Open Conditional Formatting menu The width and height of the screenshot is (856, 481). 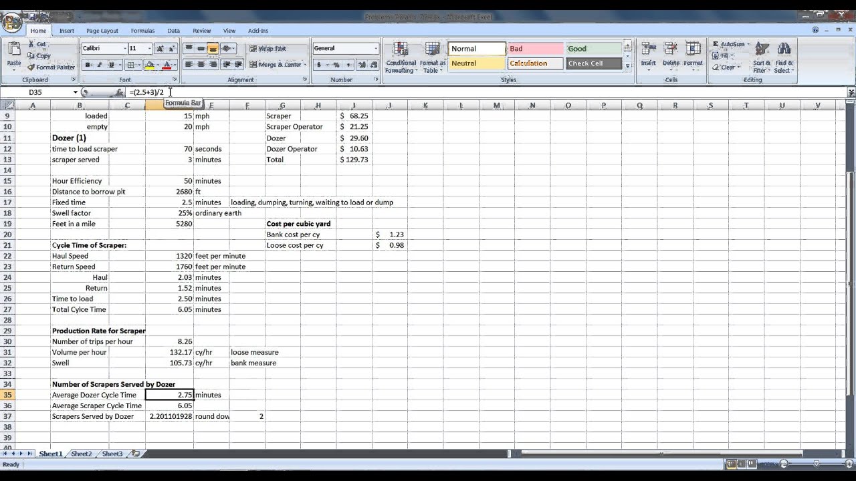click(401, 57)
